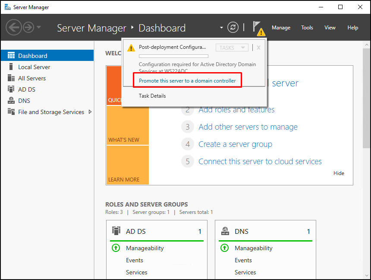Open Services in the DNS tile

pyautogui.click(x=245, y=272)
